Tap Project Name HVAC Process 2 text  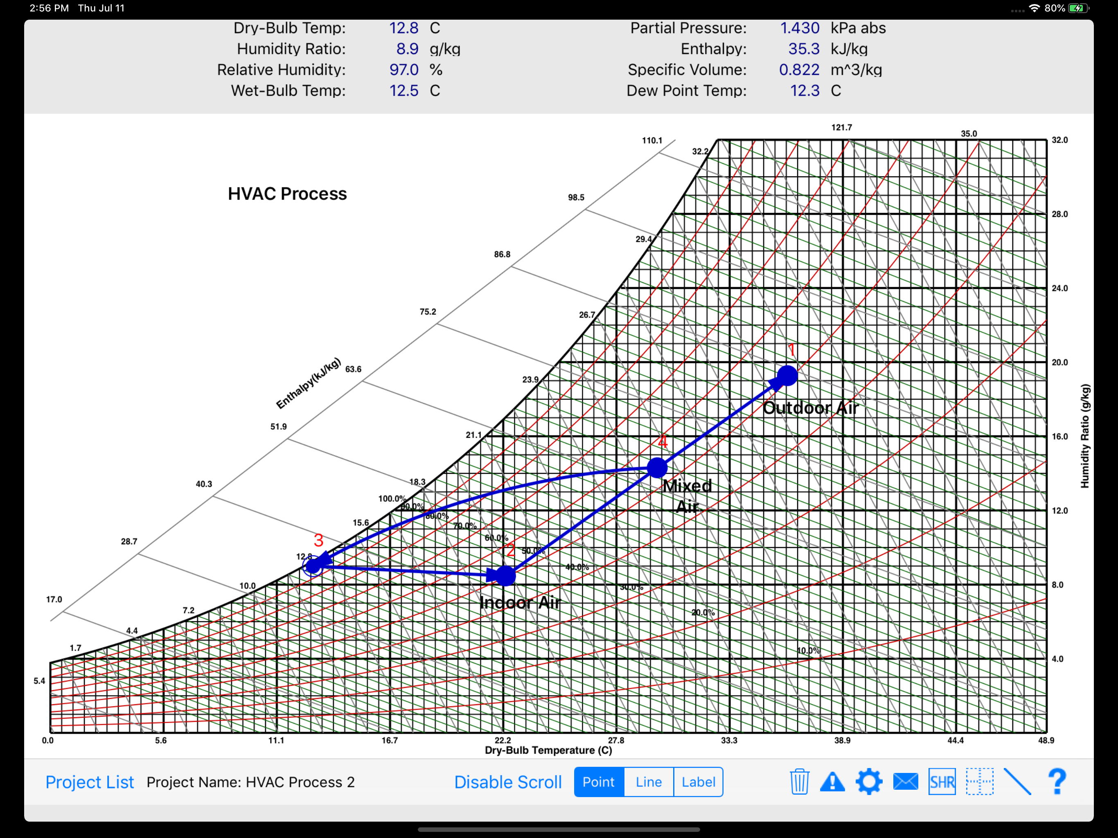click(x=251, y=782)
